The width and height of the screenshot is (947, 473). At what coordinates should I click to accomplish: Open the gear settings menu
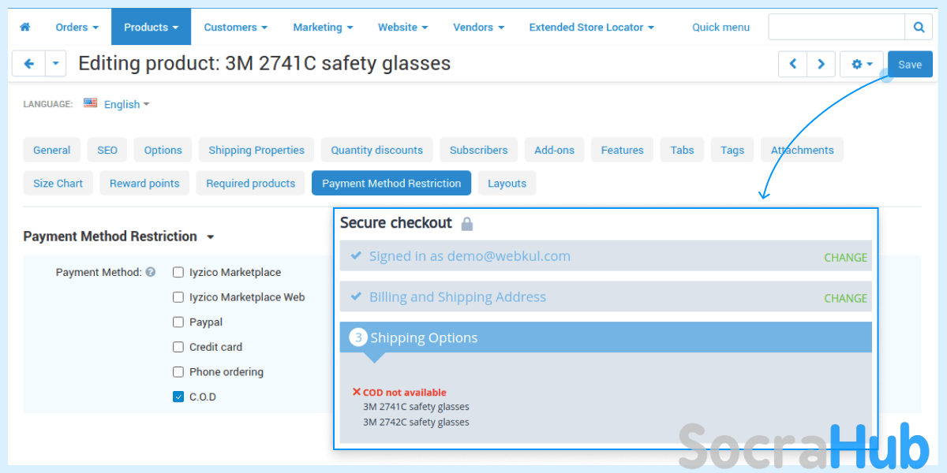pos(861,65)
